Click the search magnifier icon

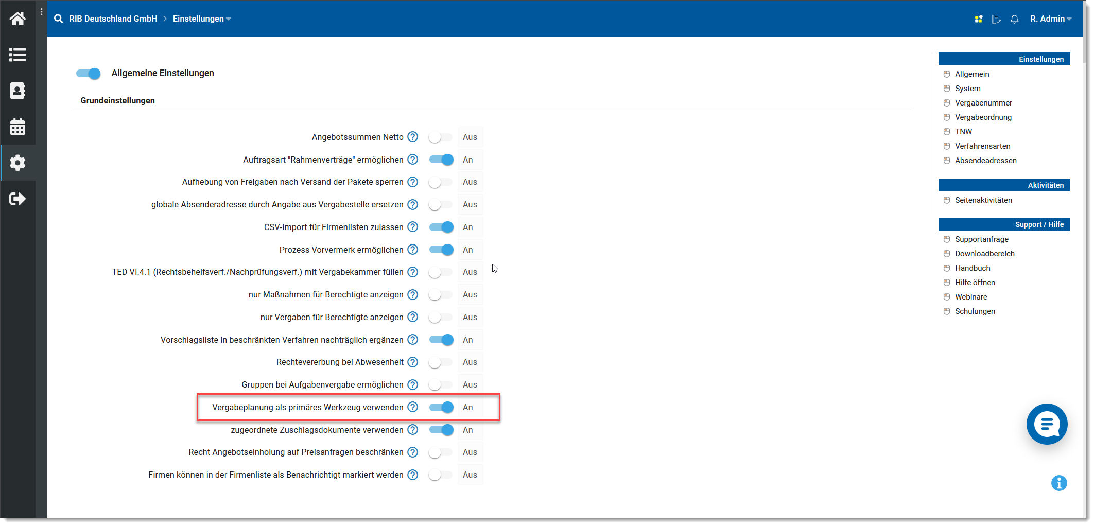(x=59, y=19)
